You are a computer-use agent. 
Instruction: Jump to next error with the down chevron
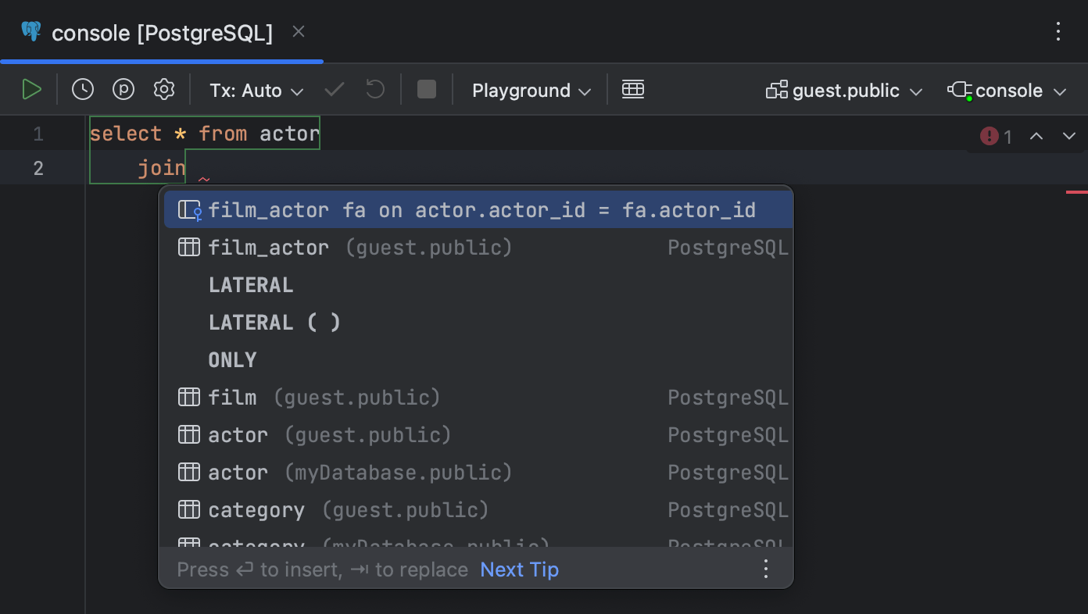1069,136
